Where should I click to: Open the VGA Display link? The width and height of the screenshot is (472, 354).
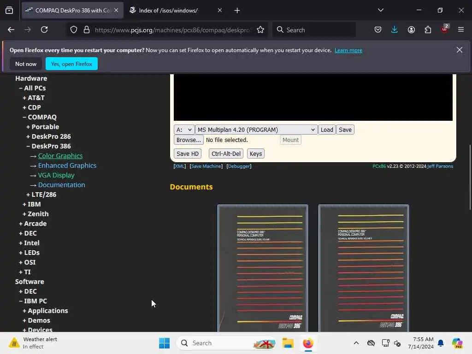(x=56, y=175)
